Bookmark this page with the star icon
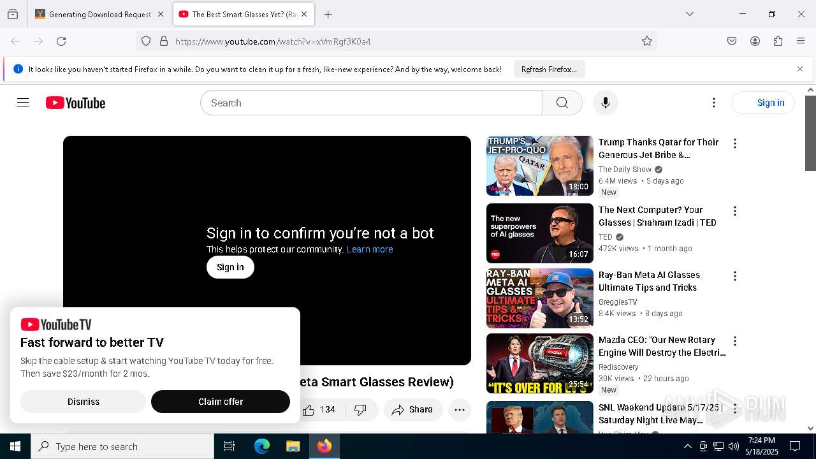The width and height of the screenshot is (816, 459). click(647, 41)
